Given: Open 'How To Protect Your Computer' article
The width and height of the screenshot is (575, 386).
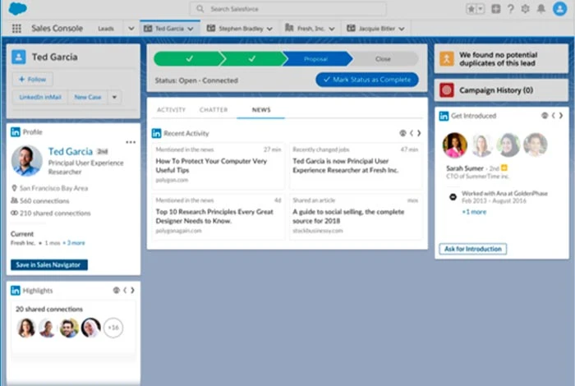Looking at the screenshot, I should (211, 165).
